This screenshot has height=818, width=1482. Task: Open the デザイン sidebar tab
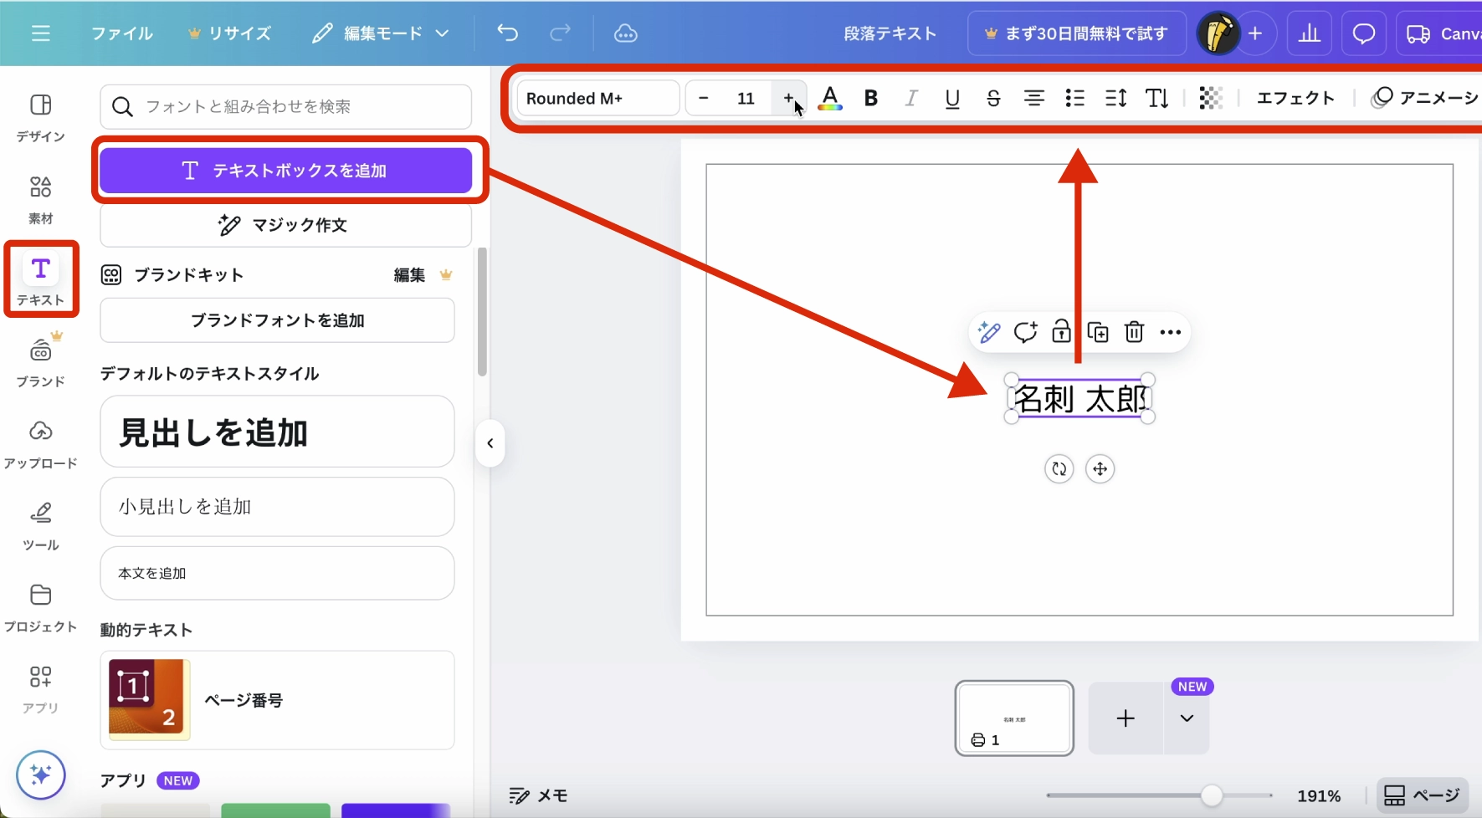coord(40,117)
